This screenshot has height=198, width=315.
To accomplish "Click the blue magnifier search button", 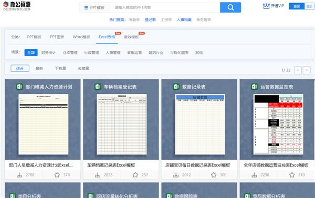I will 230,7.
